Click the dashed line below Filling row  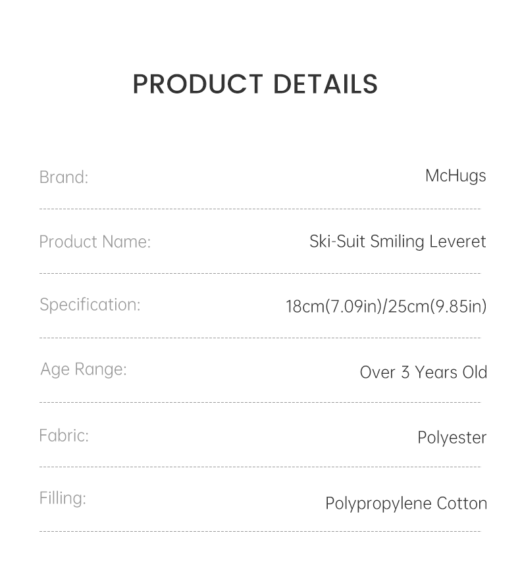click(x=260, y=531)
